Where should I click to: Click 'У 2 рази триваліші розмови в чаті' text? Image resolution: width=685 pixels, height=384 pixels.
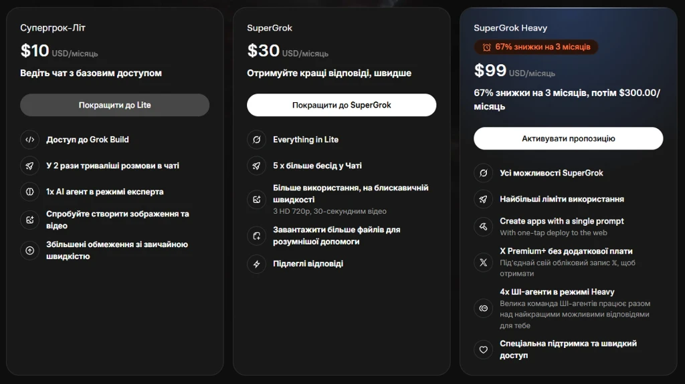click(x=112, y=166)
